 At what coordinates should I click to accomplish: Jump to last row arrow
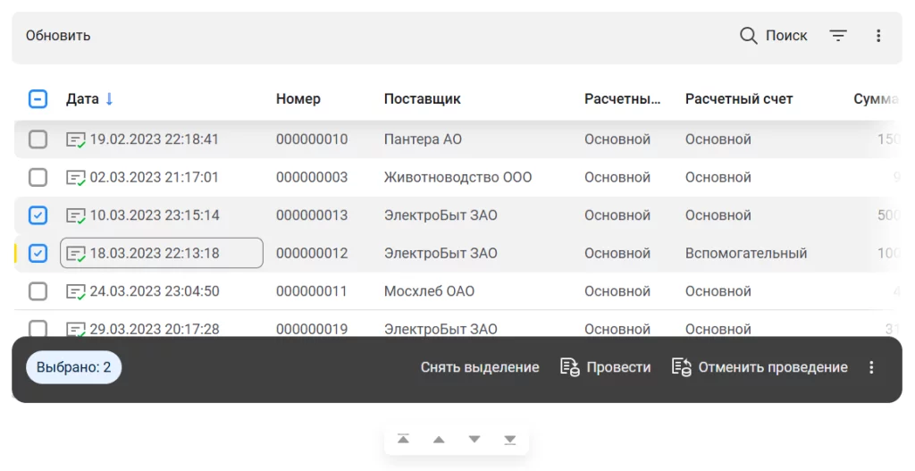click(x=510, y=439)
